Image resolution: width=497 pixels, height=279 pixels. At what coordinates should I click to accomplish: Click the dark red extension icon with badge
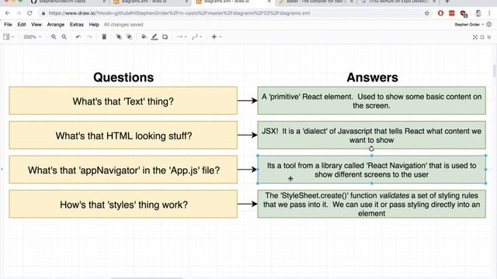point(464,14)
